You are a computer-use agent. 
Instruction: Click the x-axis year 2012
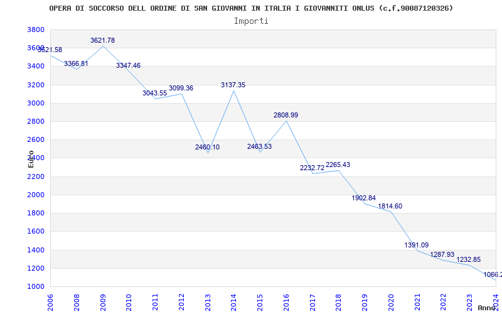click(x=181, y=303)
